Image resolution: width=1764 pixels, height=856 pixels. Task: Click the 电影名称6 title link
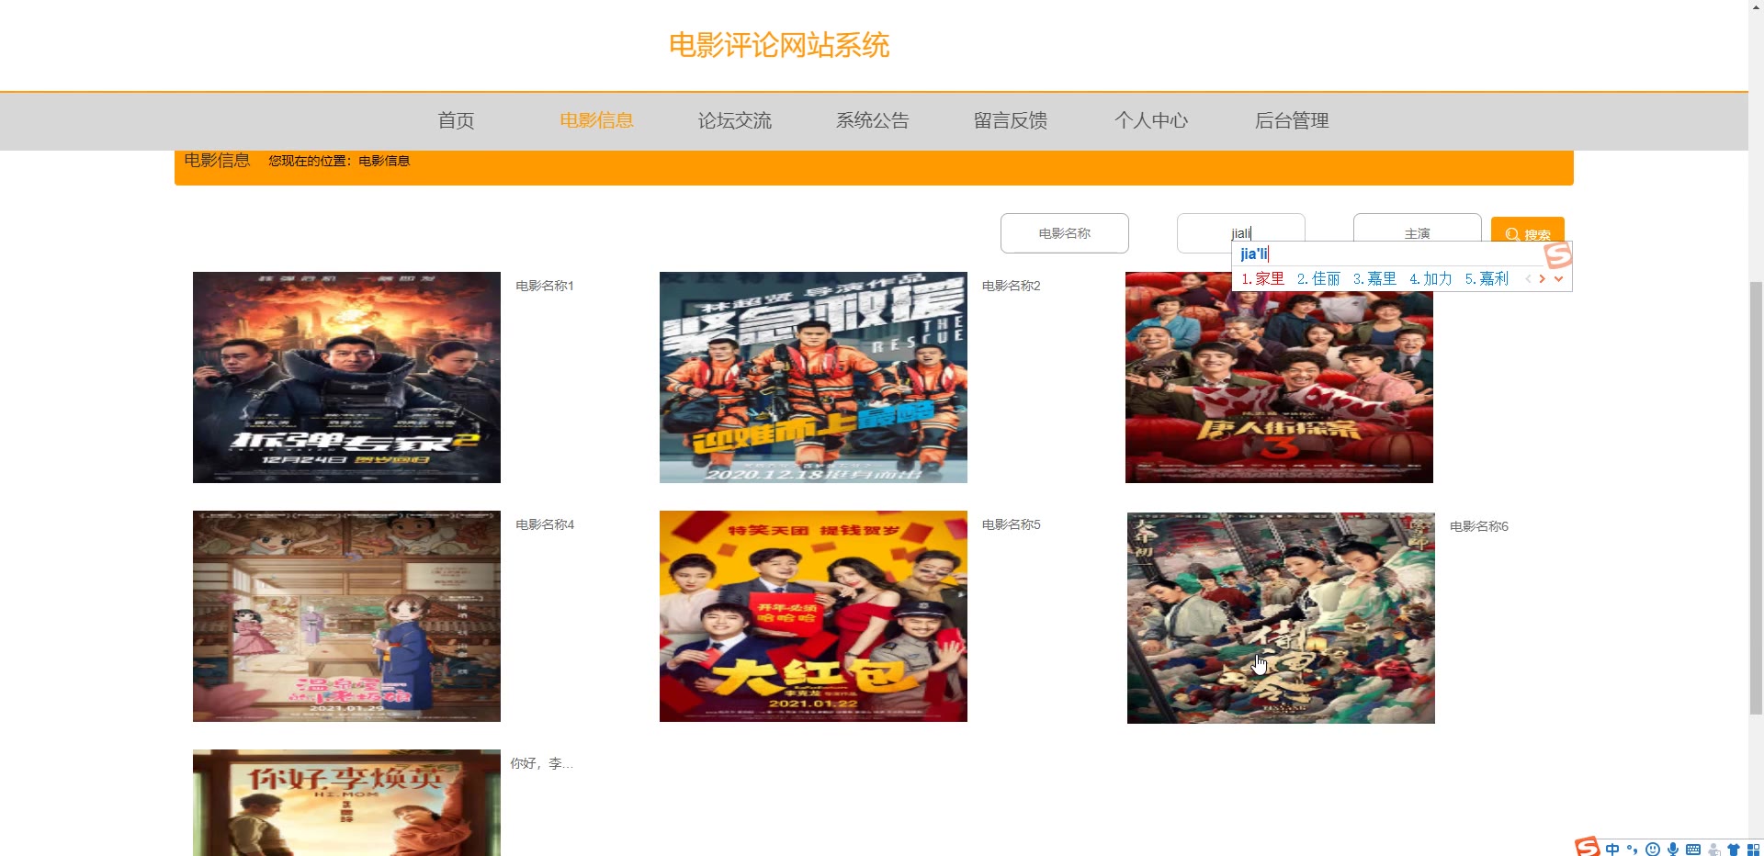coord(1479,526)
